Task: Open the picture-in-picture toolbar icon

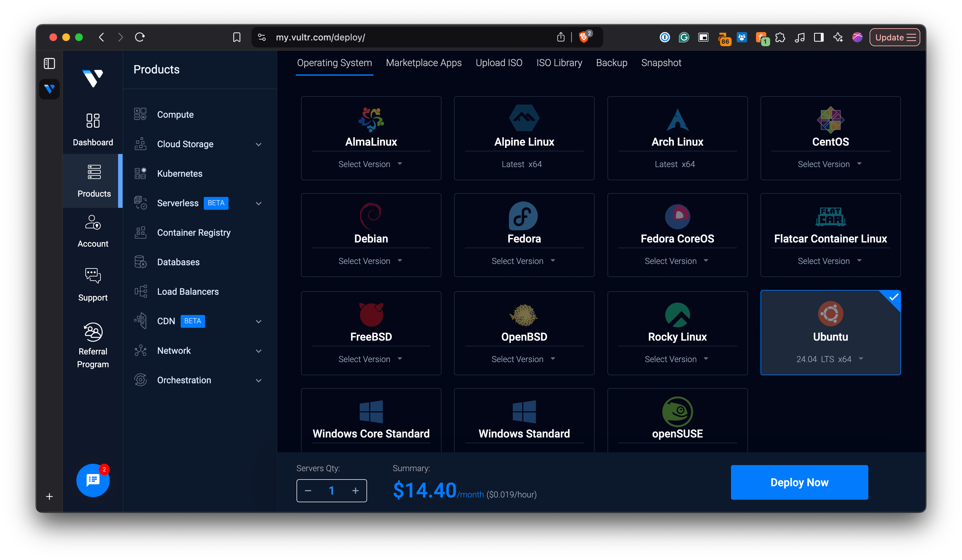Action: pyautogui.click(x=703, y=37)
